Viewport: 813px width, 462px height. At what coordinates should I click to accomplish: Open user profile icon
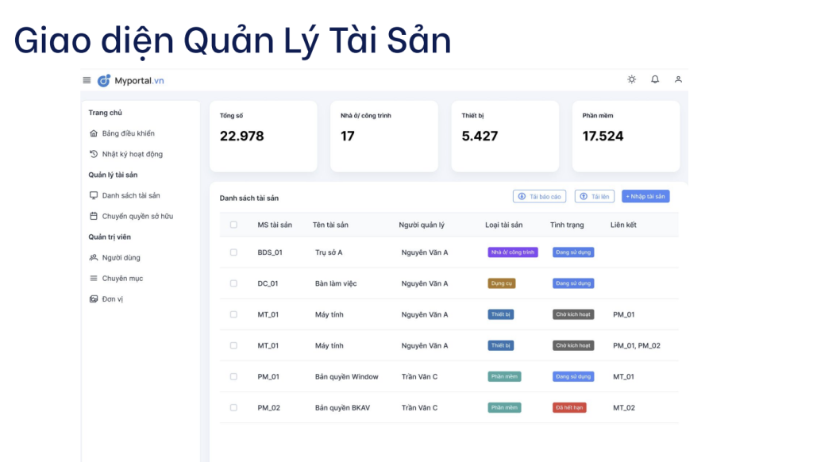point(678,79)
